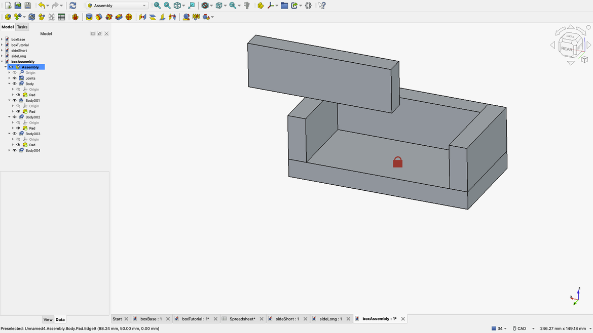Click the Fit All zoom icon
This screenshot has width=593, height=333.
pyautogui.click(x=157, y=6)
